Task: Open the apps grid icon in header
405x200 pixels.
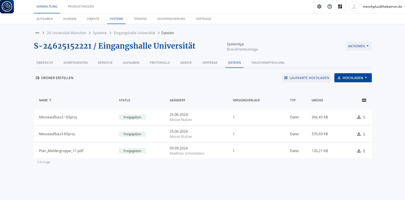Action: click(x=340, y=7)
